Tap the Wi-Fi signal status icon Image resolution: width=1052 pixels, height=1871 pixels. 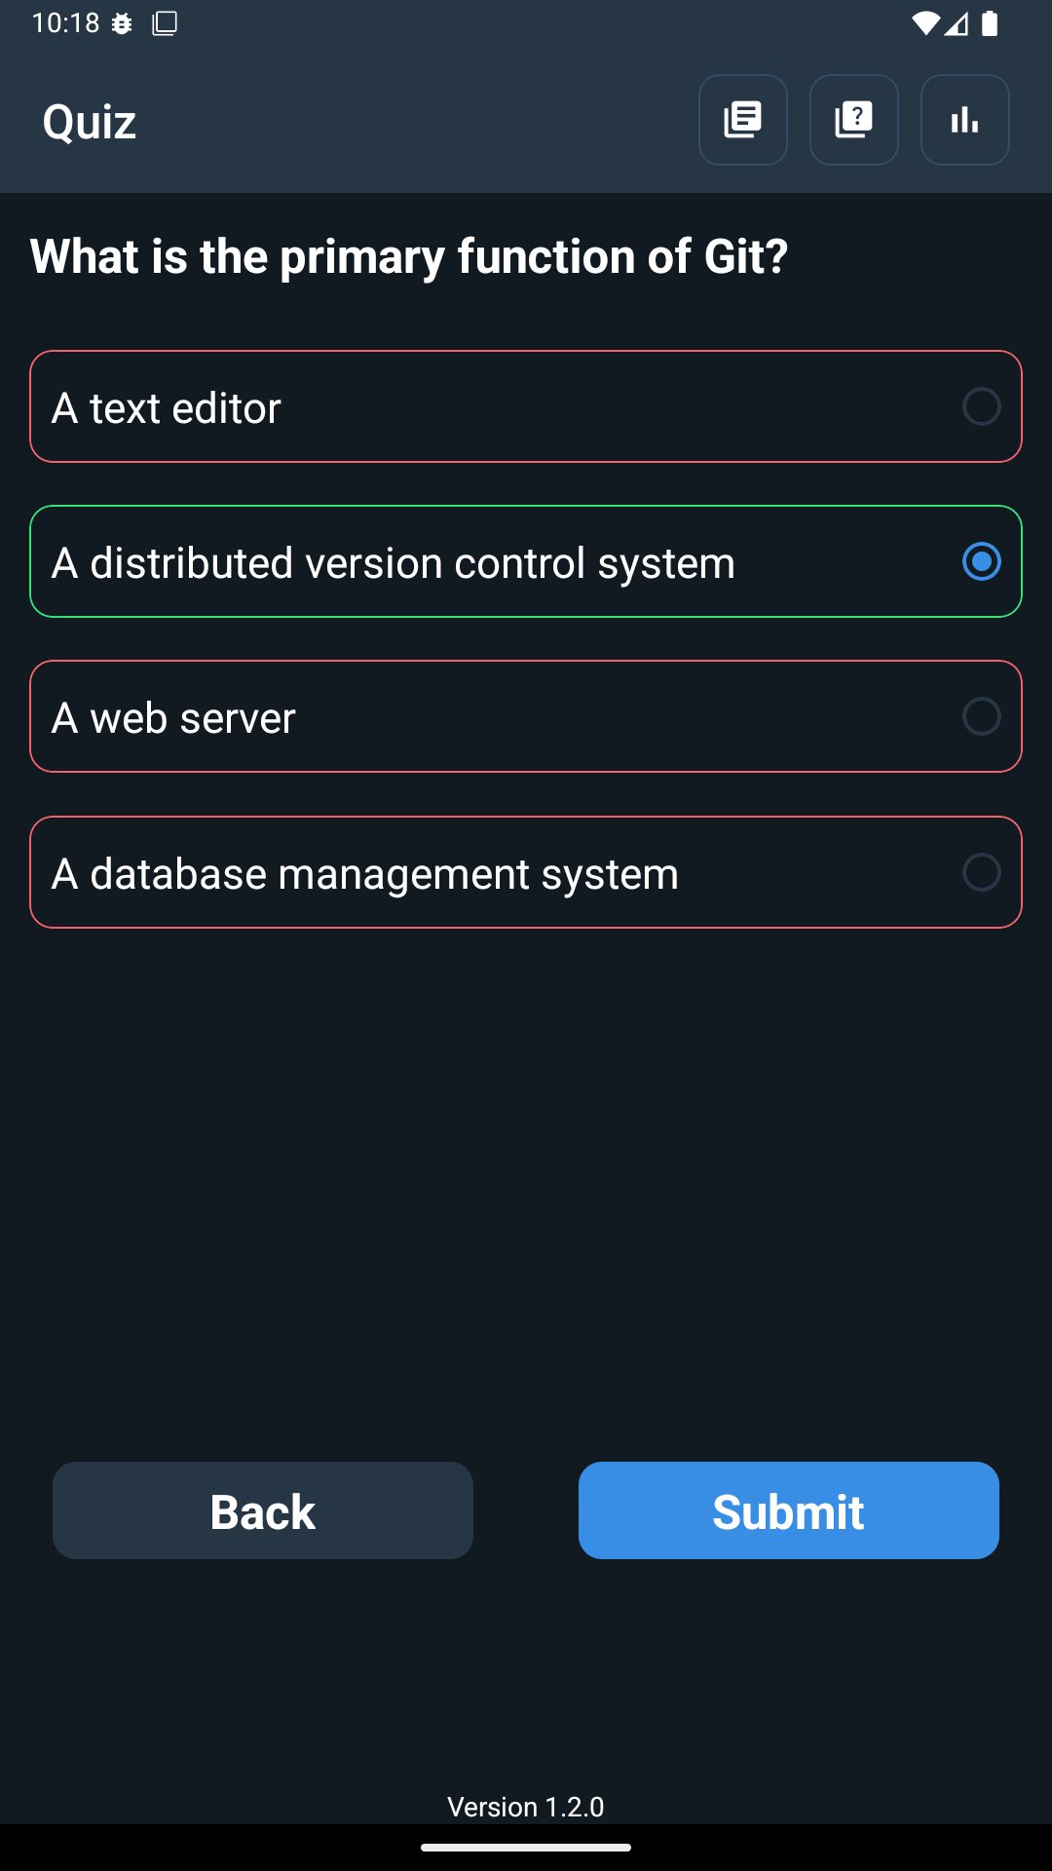tap(924, 23)
